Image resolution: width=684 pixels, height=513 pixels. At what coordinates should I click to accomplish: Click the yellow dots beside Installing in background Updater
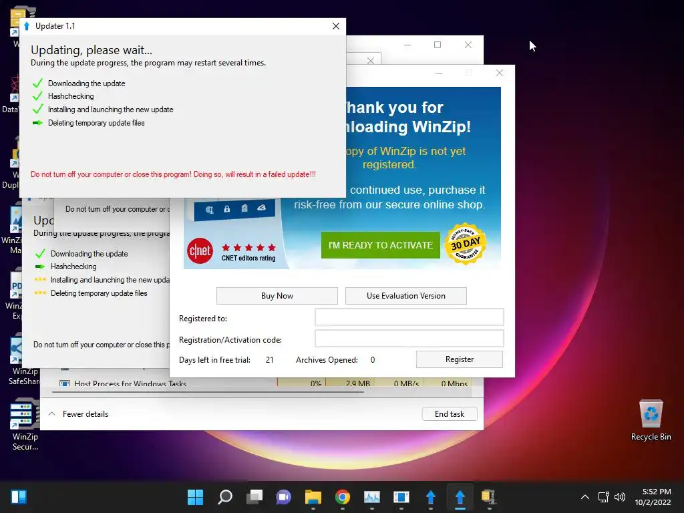(40, 280)
